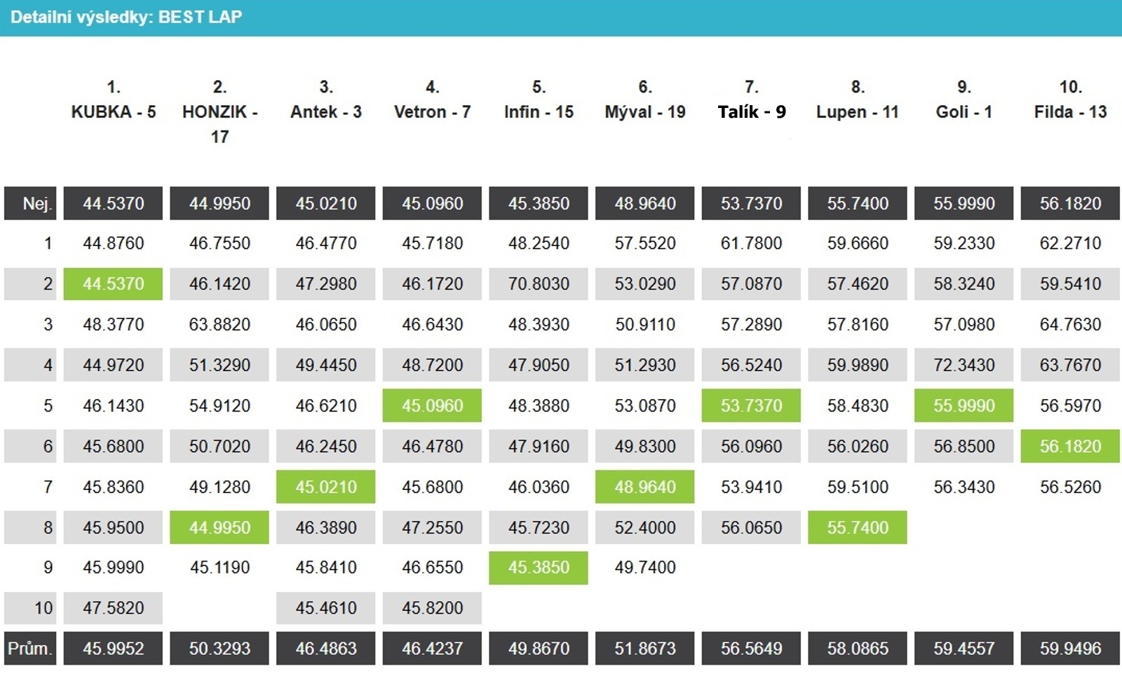Click best-lap cell 55.7400 in Nej. row
Viewport: 1122px width, 690px height.
858,203
